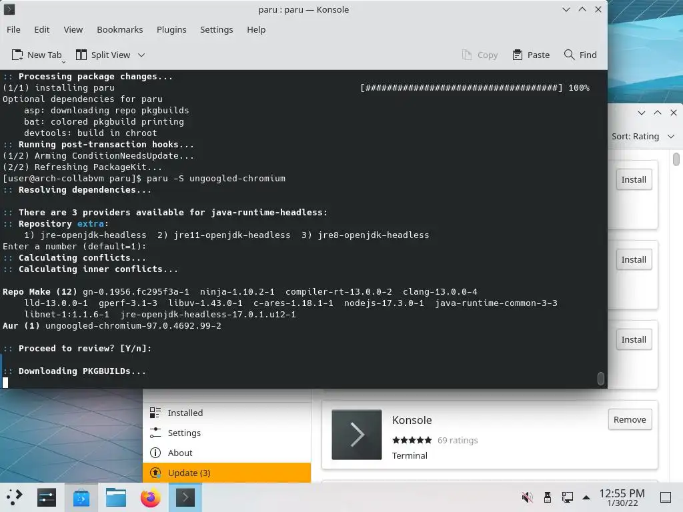Switch to Konsole in the taskbar
Screen dimensions: 683x512
185,497
